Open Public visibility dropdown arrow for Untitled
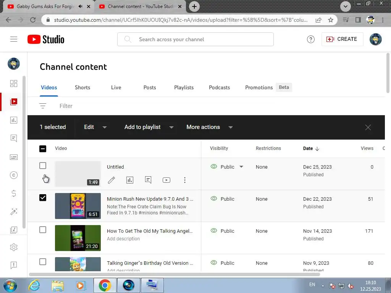The width and height of the screenshot is (391, 293). (241, 167)
